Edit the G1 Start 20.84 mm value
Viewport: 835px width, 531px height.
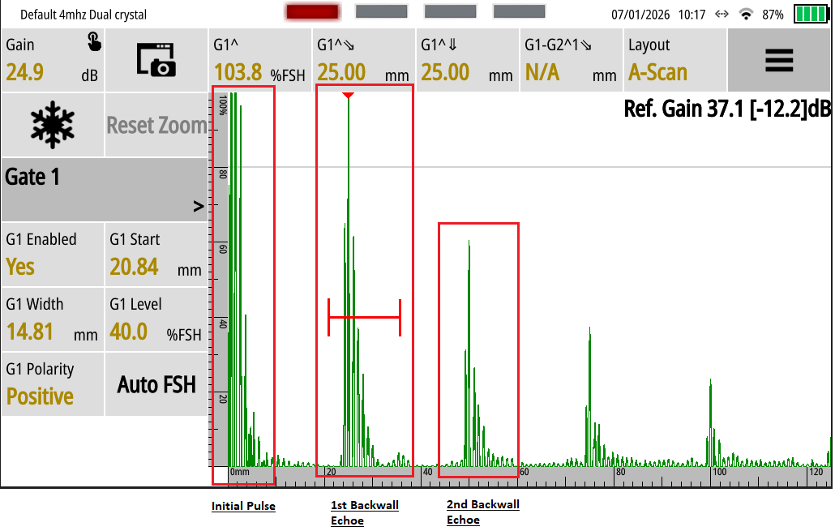156,255
